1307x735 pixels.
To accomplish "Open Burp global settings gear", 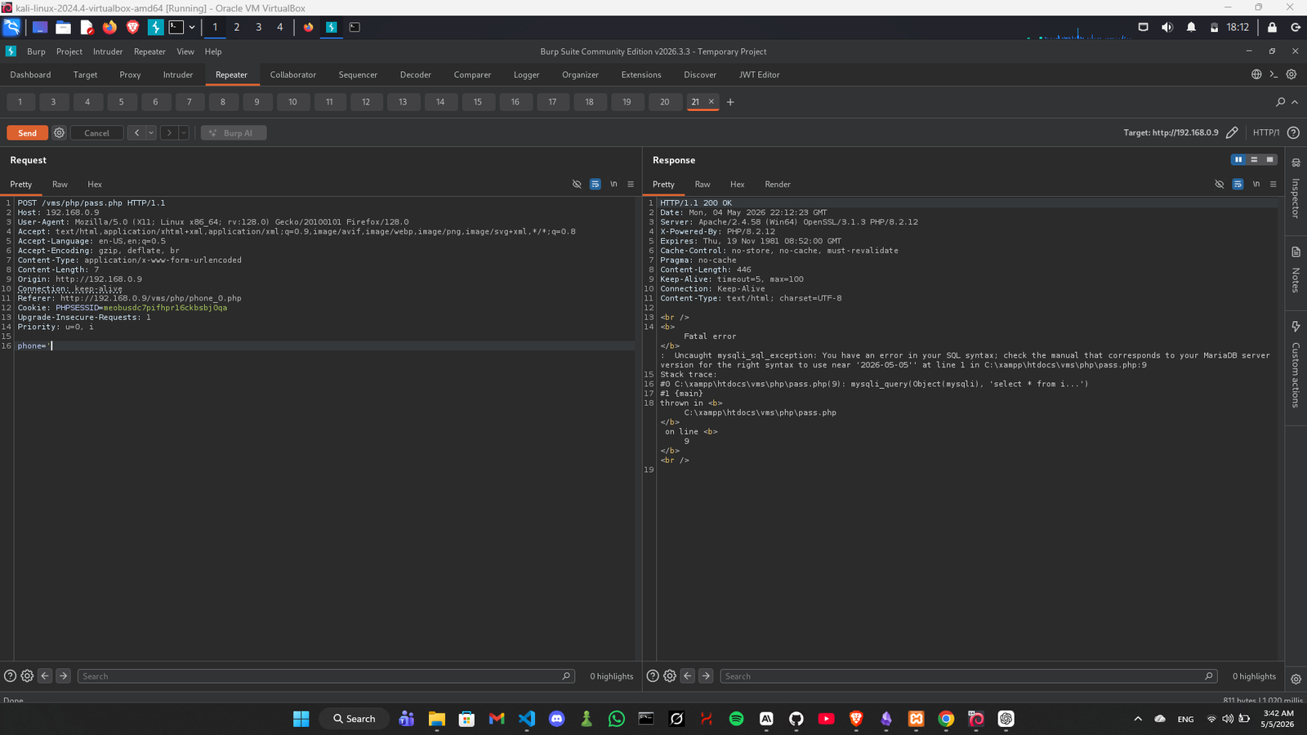I will [1291, 74].
